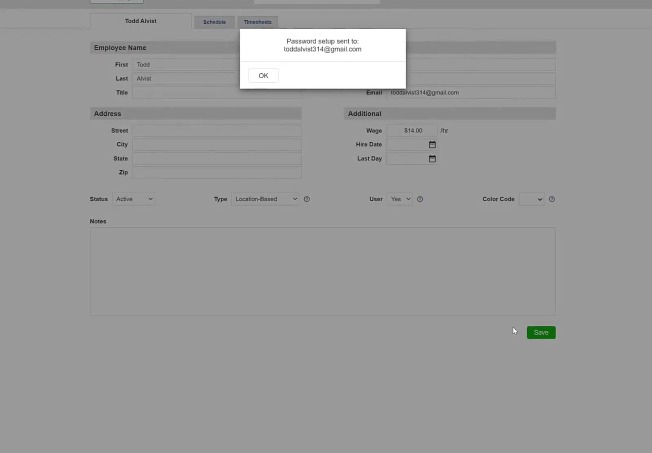Click the email address in the dialog

323,49
